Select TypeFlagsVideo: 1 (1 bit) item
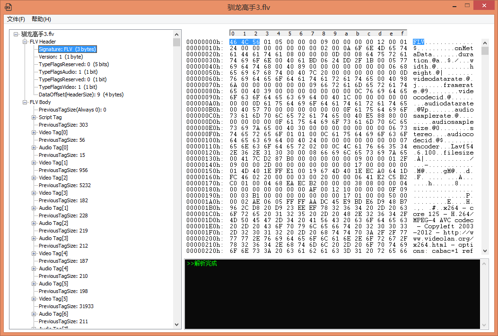 point(68,87)
